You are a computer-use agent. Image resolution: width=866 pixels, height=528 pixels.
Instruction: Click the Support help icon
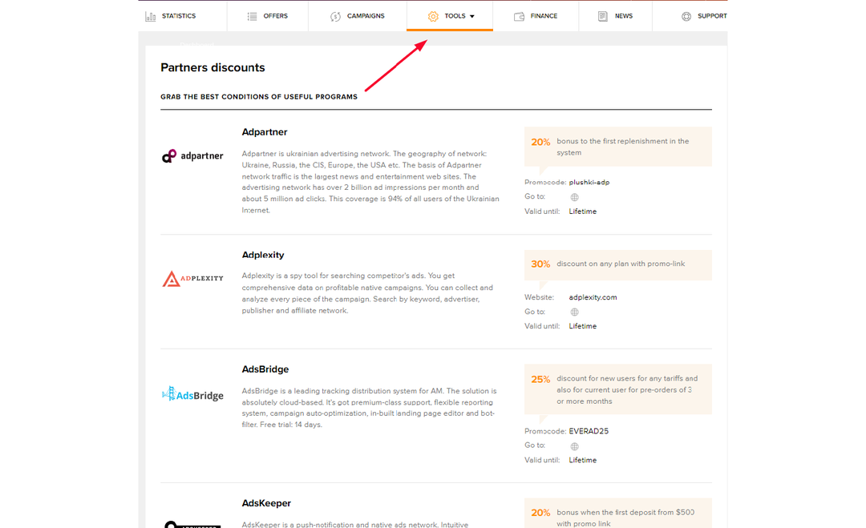(x=686, y=15)
